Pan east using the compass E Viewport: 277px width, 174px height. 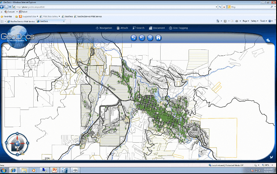point(27,143)
